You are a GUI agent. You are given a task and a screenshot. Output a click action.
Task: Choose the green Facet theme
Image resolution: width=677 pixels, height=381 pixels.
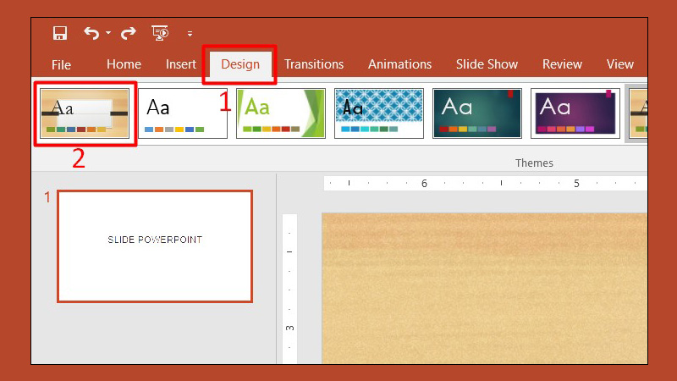[x=281, y=113]
